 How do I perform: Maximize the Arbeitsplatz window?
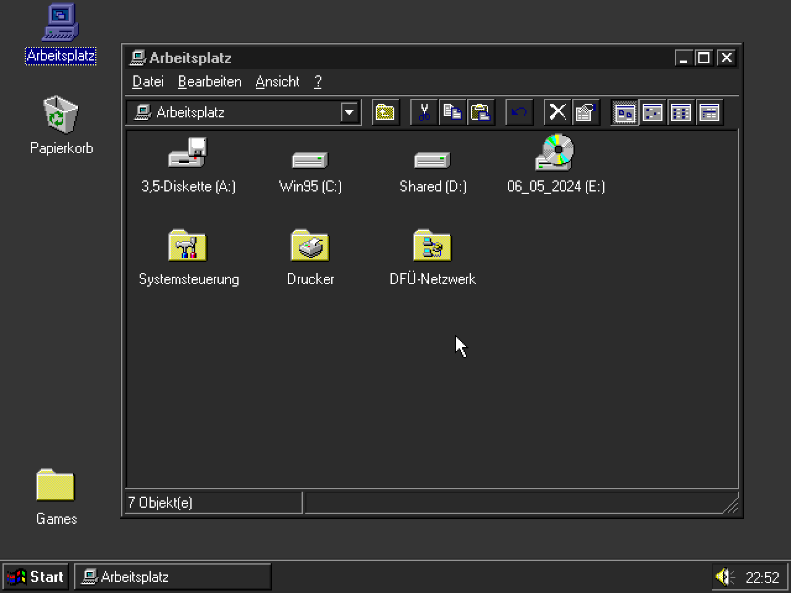coord(703,58)
